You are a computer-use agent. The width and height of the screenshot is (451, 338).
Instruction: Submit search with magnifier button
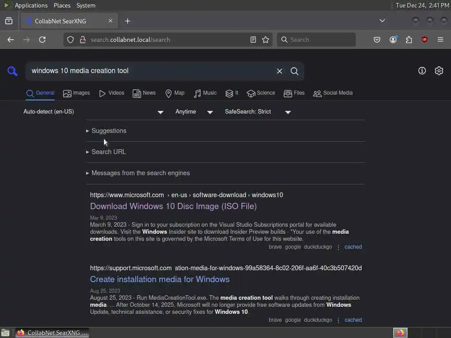294,71
